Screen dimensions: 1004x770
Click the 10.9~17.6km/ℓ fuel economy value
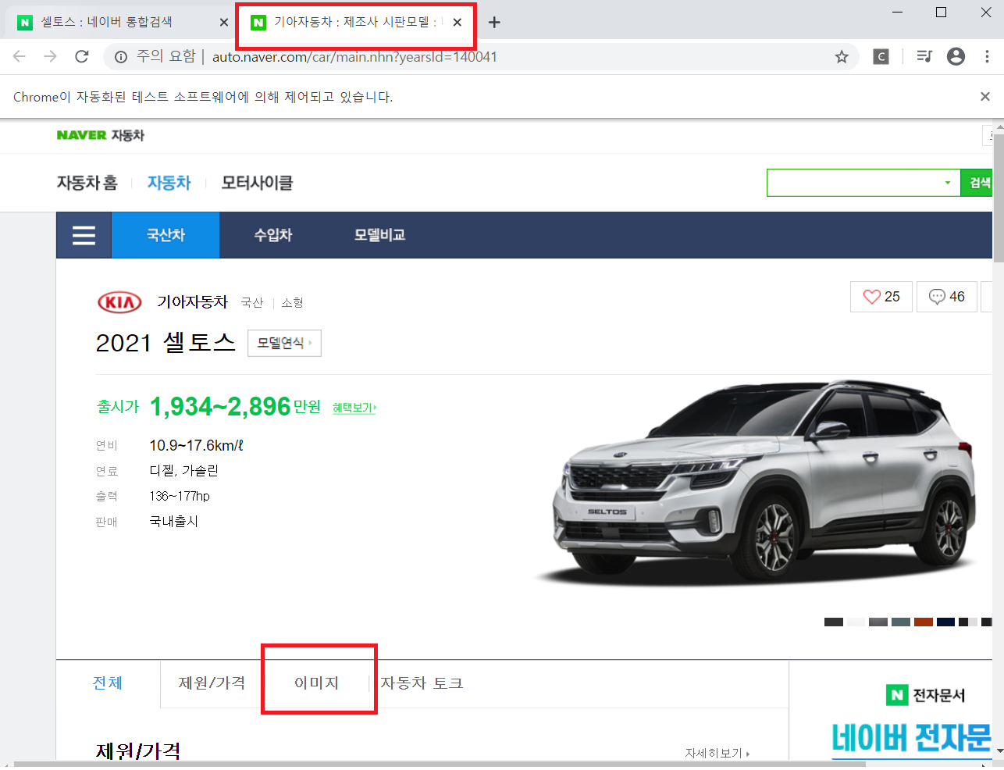pos(196,446)
